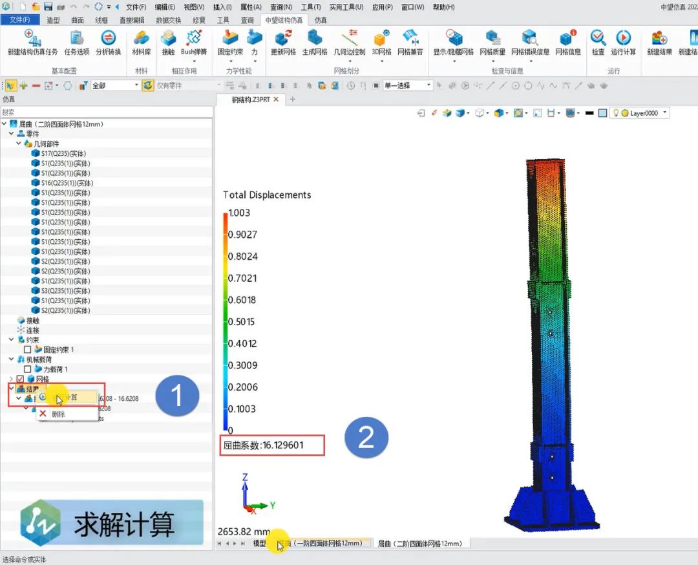Viewport: 698px width, 565px height.
Task: Click the 生成网格 generate mesh icon
Action: (x=315, y=43)
